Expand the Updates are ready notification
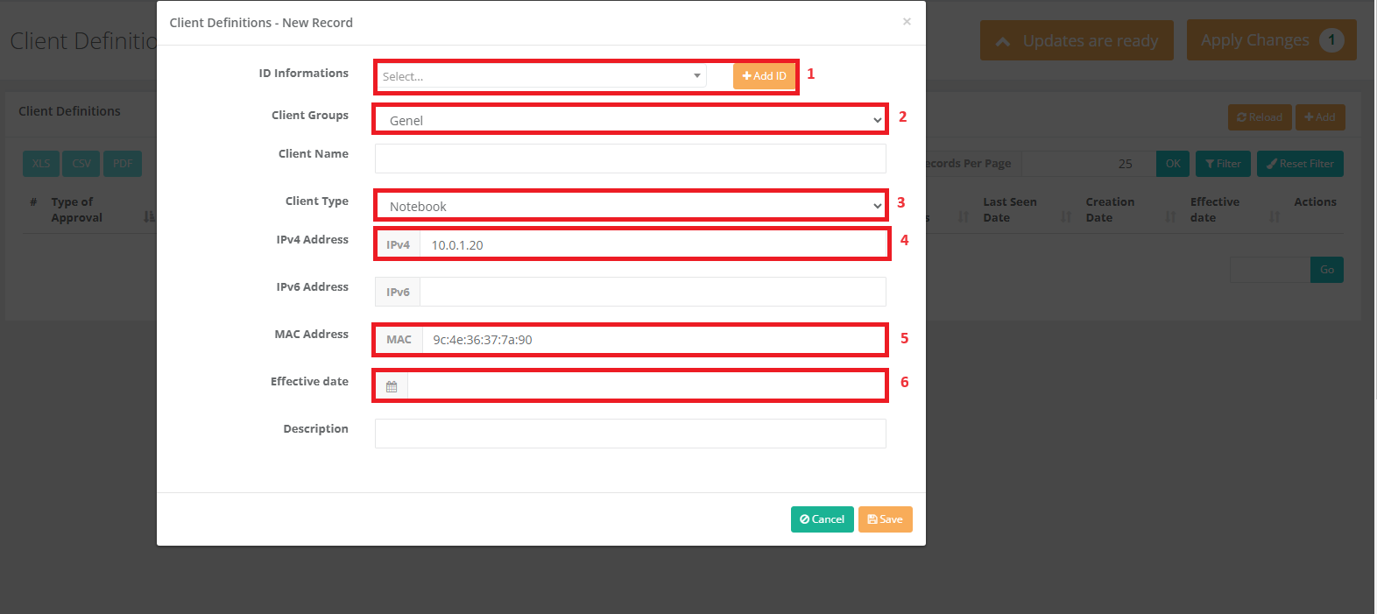This screenshot has height=614, width=1377. coord(1077,41)
